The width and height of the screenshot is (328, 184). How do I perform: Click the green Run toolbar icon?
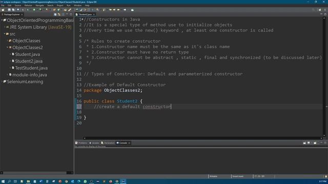pyautogui.click(x=34, y=10)
